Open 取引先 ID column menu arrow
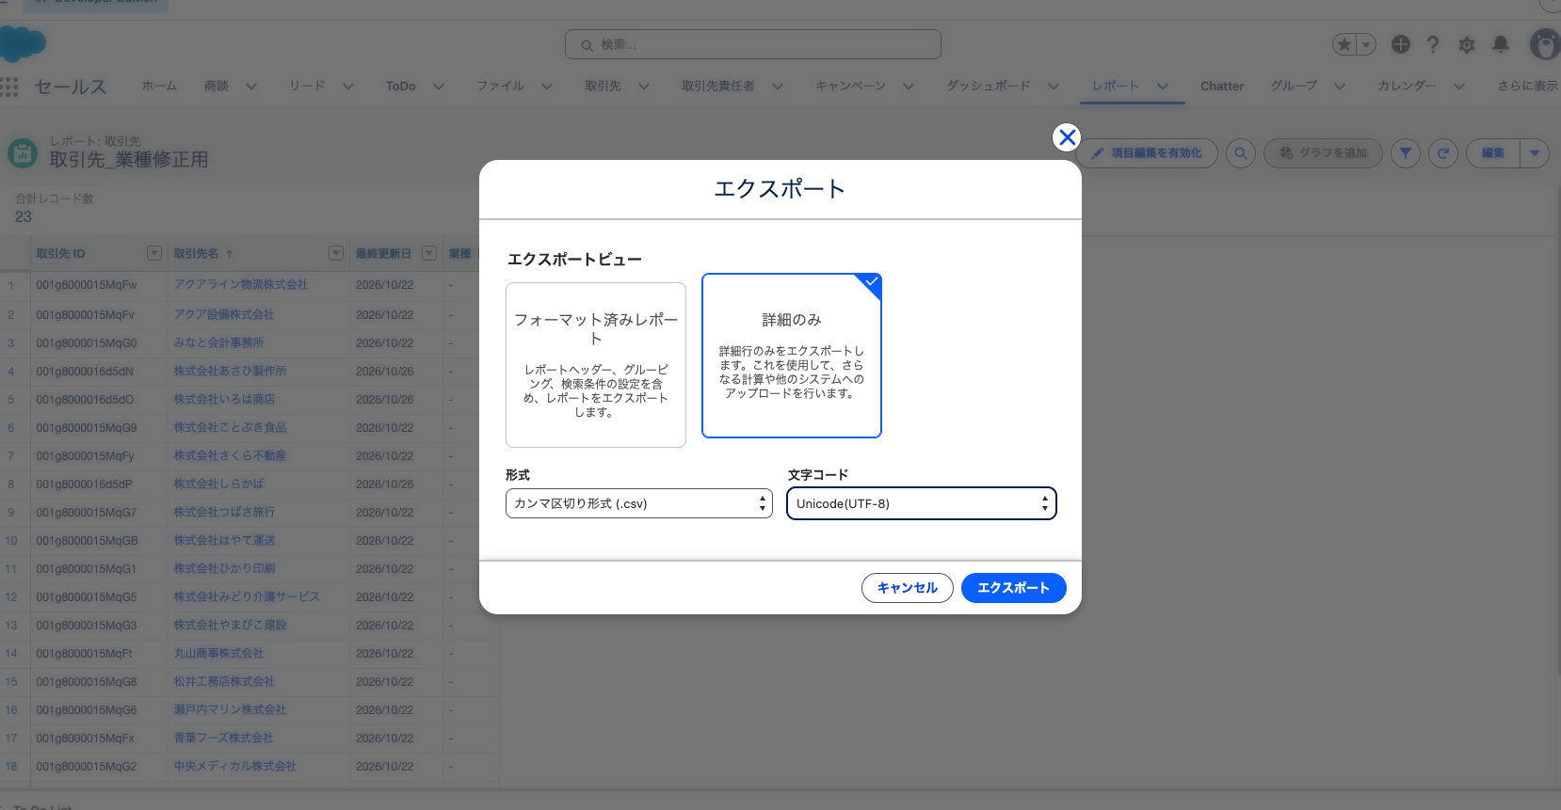This screenshot has height=810, width=1561. 154,253
